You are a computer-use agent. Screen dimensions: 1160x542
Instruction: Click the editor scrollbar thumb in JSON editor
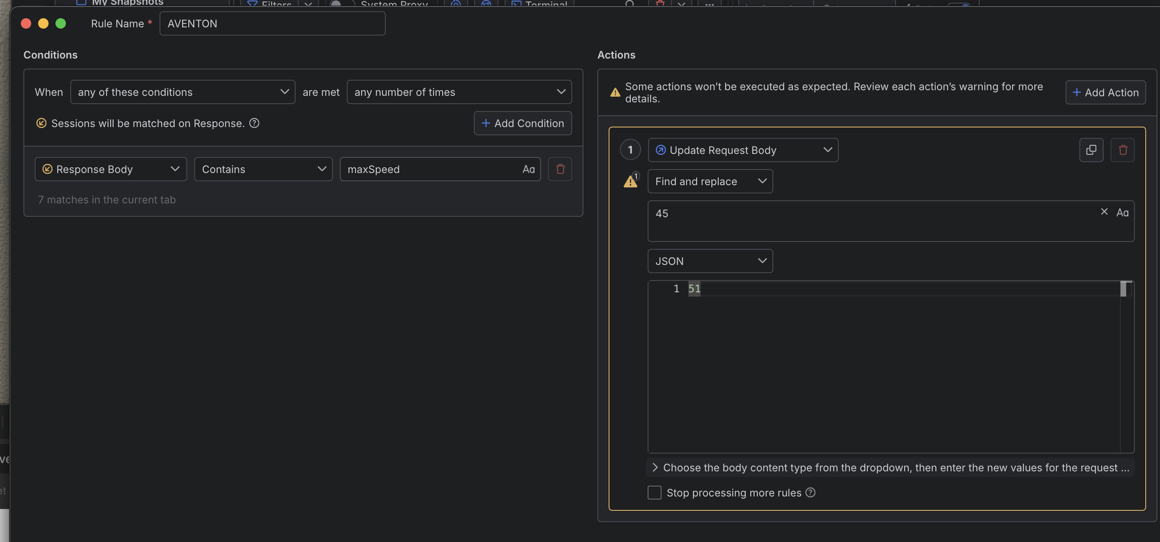pyautogui.click(x=1123, y=289)
